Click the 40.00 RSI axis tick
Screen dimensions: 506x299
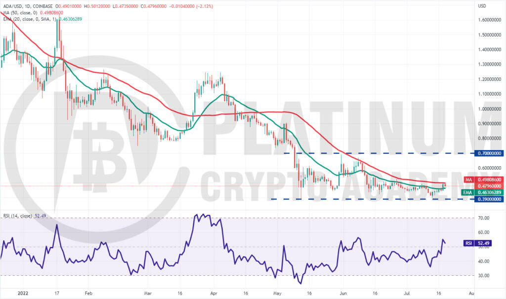(x=483, y=262)
